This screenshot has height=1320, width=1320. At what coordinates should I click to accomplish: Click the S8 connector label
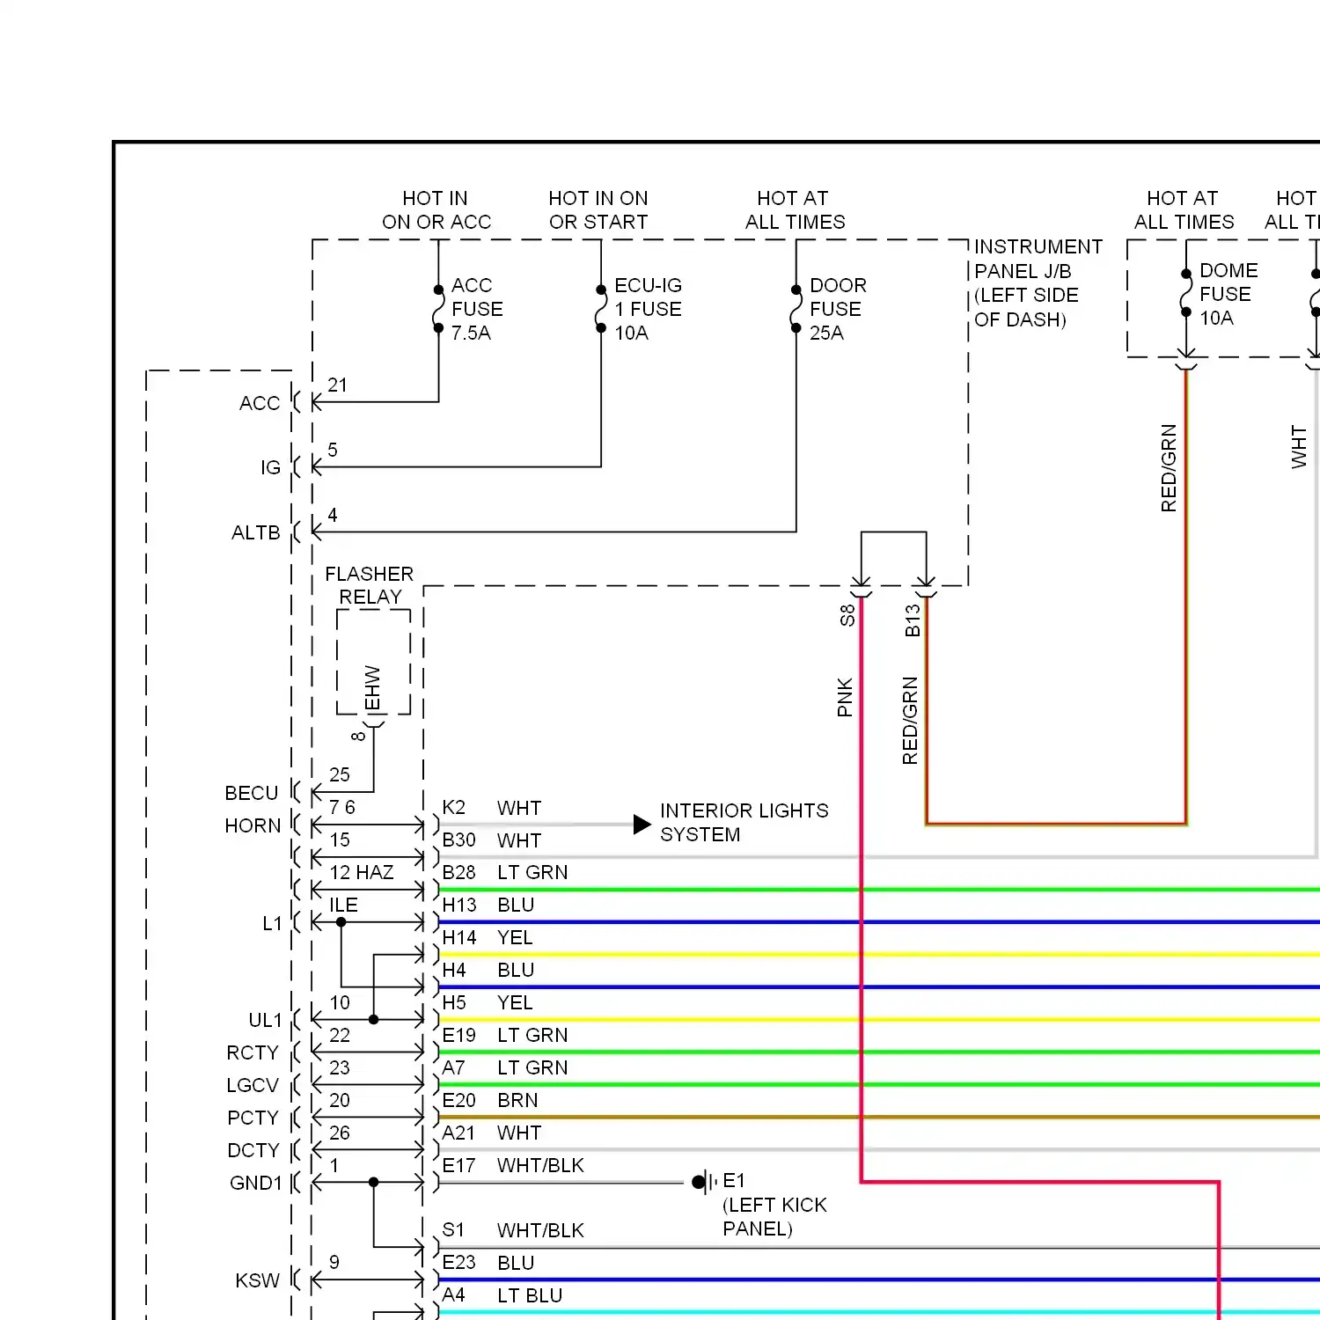point(847,615)
